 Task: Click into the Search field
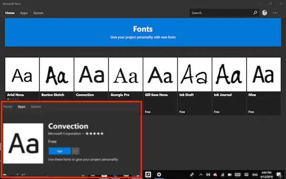(x=221, y=13)
